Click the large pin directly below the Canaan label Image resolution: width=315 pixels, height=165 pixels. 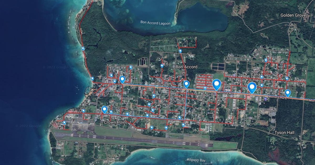click(252, 88)
